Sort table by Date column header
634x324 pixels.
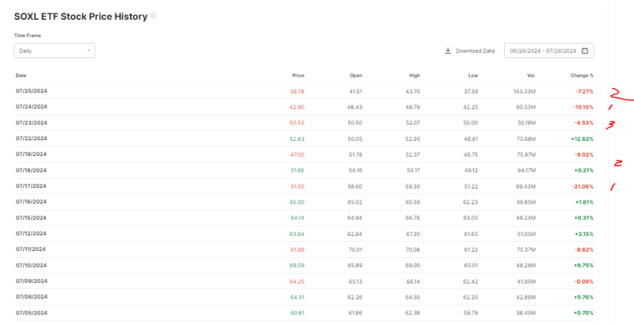tap(21, 75)
